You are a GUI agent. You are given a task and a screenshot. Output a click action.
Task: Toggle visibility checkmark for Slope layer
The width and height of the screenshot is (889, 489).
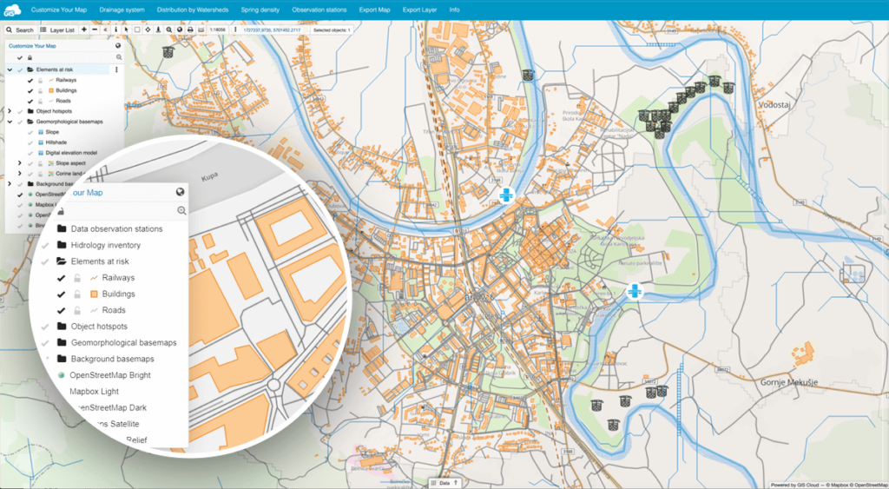click(30, 132)
